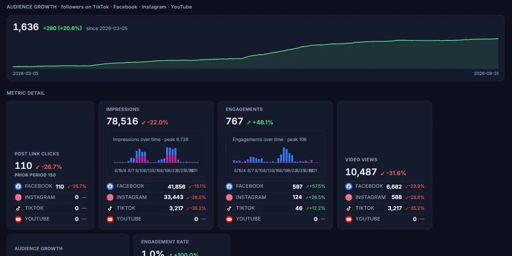Click YouTube icon in Impressions card
The image size is (512, 256).
[110, 219]
